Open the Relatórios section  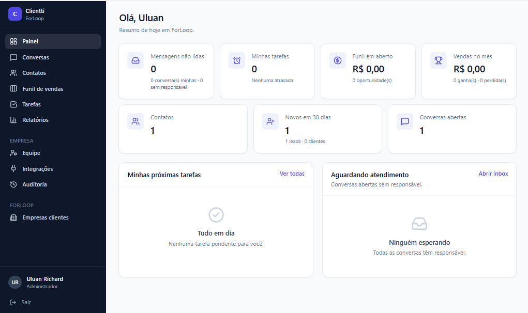pos(53,120)
